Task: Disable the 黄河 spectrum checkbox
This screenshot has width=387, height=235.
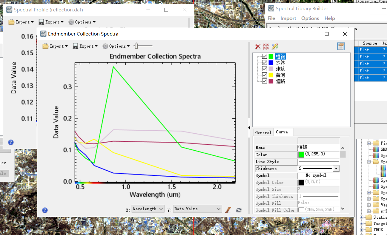Action: point(264,75)
